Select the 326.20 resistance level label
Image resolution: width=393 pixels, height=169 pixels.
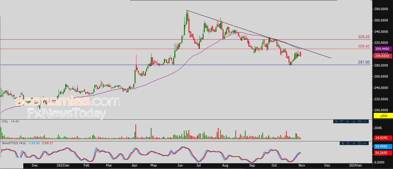[x=364, y=36]
